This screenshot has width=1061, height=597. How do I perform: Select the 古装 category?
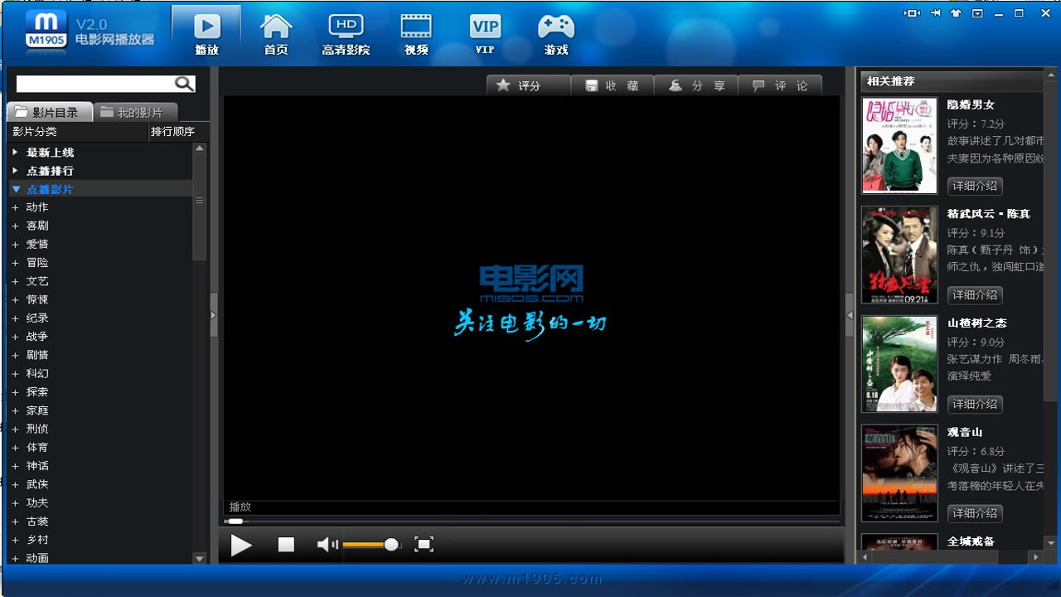coord(37,522)
